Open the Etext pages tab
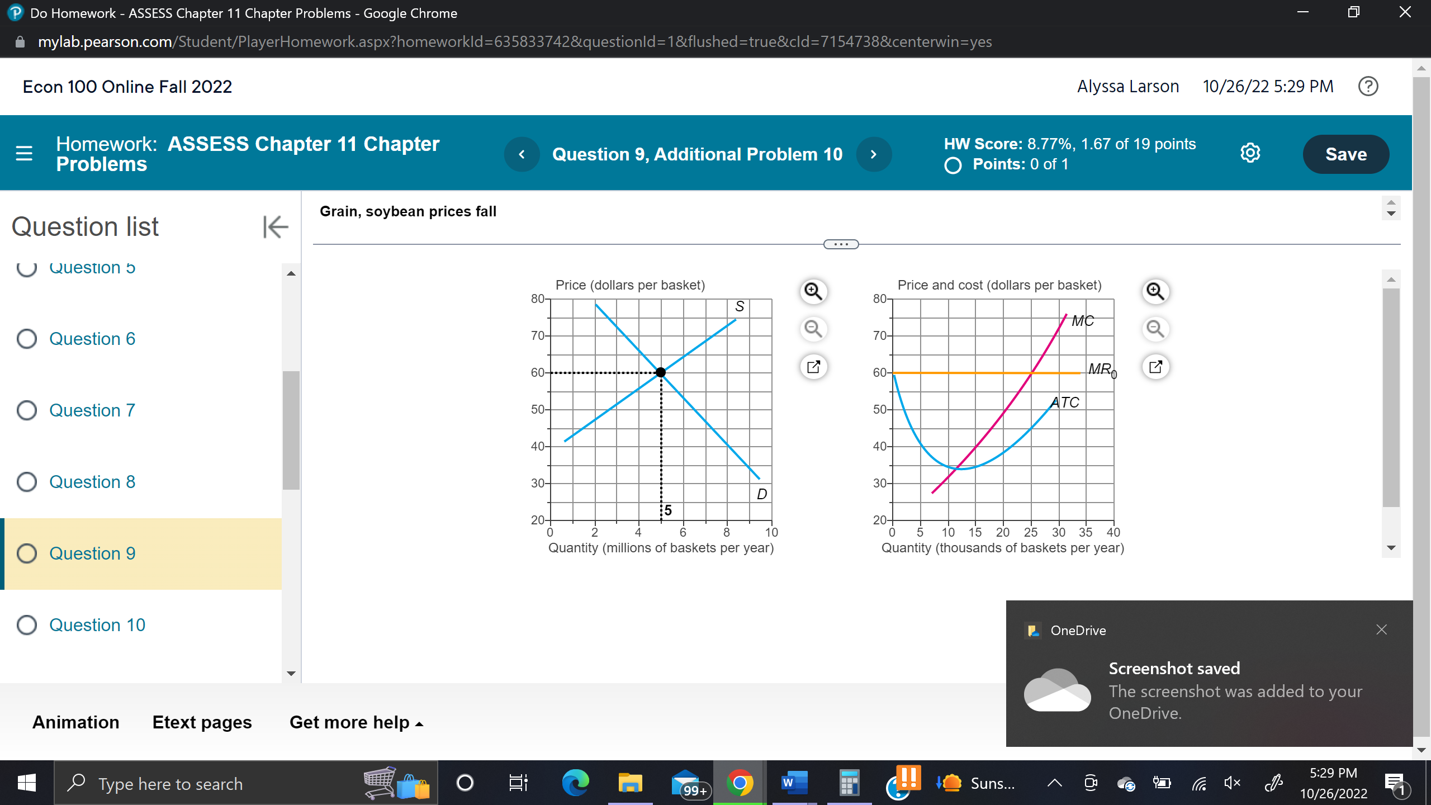Viewport: 1431px width, 805px height. pyautogui.click(x=202, y=722)
